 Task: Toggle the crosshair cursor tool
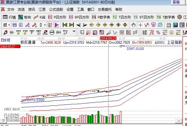140,25
